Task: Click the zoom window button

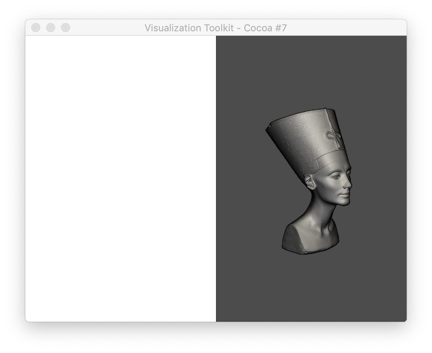Action: [66, 28]
